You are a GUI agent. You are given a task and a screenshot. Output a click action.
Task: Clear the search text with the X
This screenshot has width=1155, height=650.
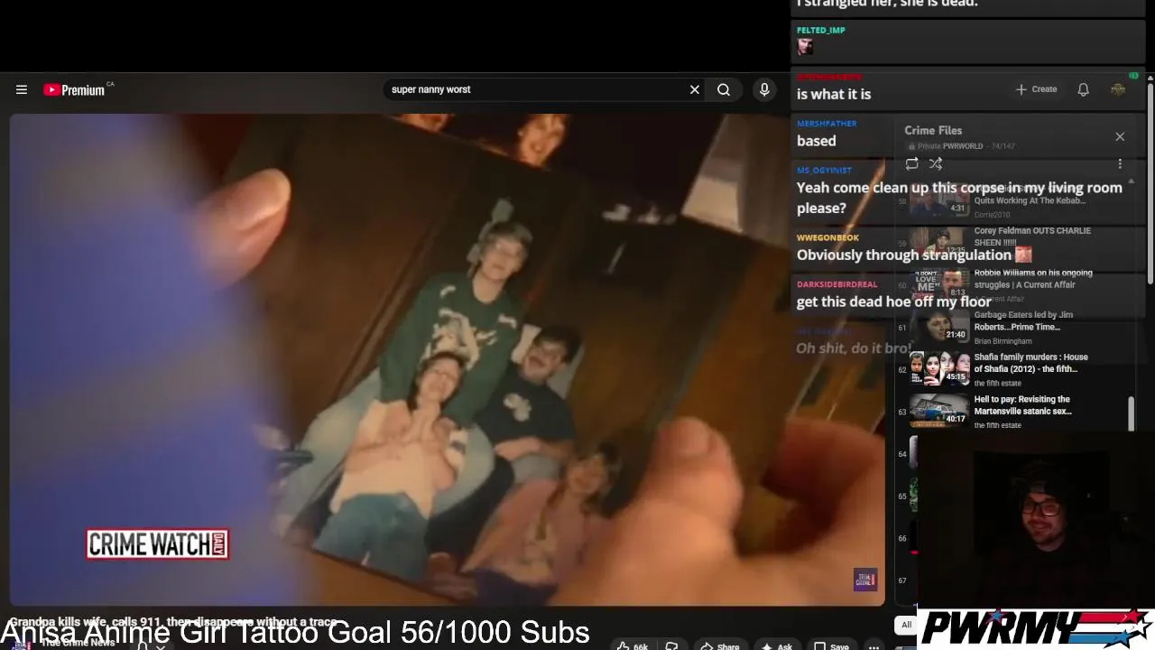(x=695, y=89)
